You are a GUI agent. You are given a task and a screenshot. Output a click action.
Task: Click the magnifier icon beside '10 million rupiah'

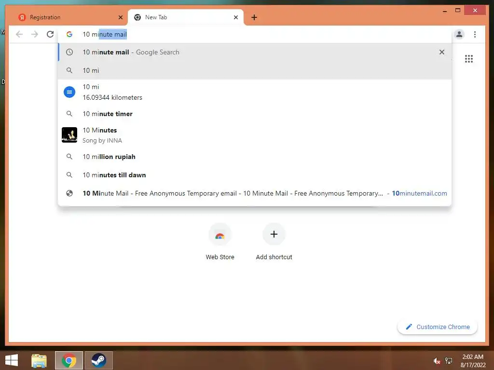tap(69, 157)
